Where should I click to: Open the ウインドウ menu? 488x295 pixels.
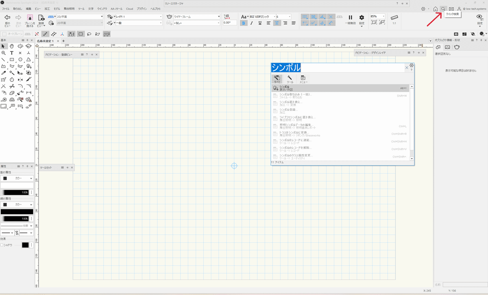(x=102, y=9)
